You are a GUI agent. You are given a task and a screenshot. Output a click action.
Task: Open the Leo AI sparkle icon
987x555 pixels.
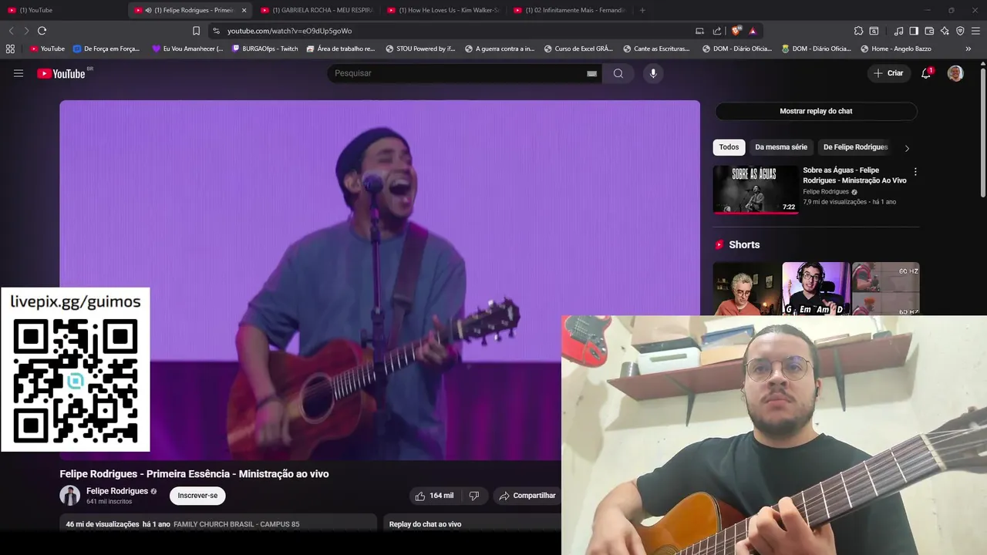click(x=945, y=31)
